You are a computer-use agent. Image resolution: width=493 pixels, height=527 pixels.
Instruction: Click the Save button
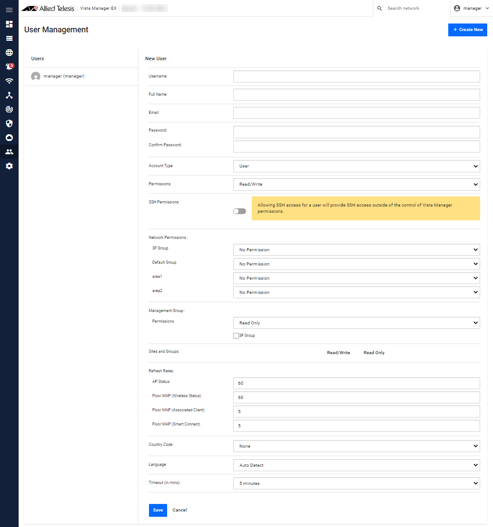pos(158,510)
